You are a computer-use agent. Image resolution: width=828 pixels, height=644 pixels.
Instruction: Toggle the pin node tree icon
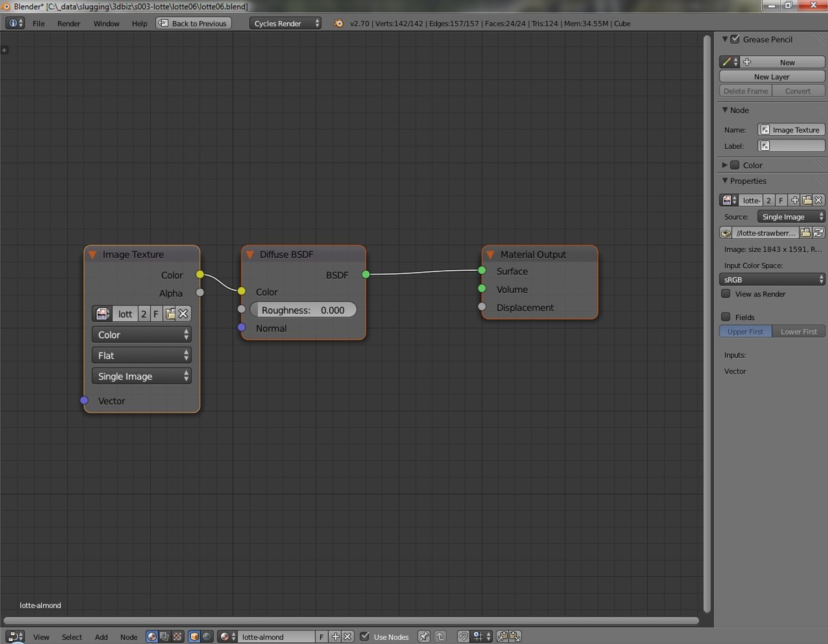click(x=424, y=636)
